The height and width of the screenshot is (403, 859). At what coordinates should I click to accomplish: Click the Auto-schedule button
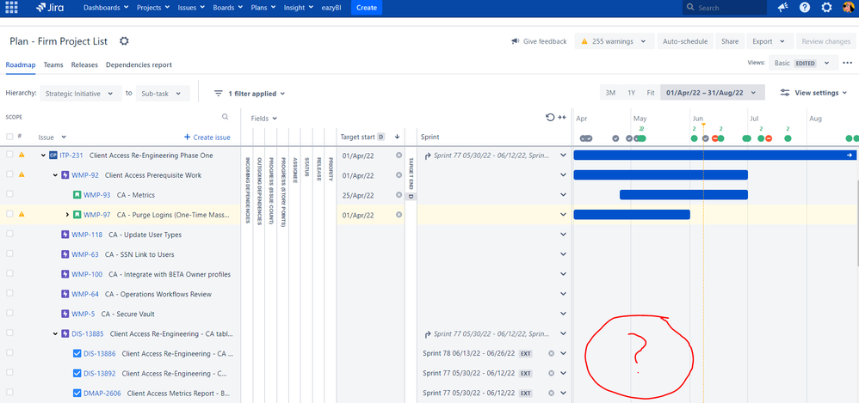point(684,41)
